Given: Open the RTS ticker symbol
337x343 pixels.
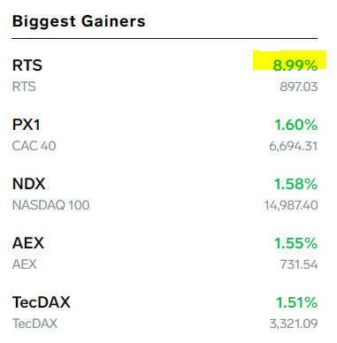Looking at the screenshot, I should [x=27, y=65].
